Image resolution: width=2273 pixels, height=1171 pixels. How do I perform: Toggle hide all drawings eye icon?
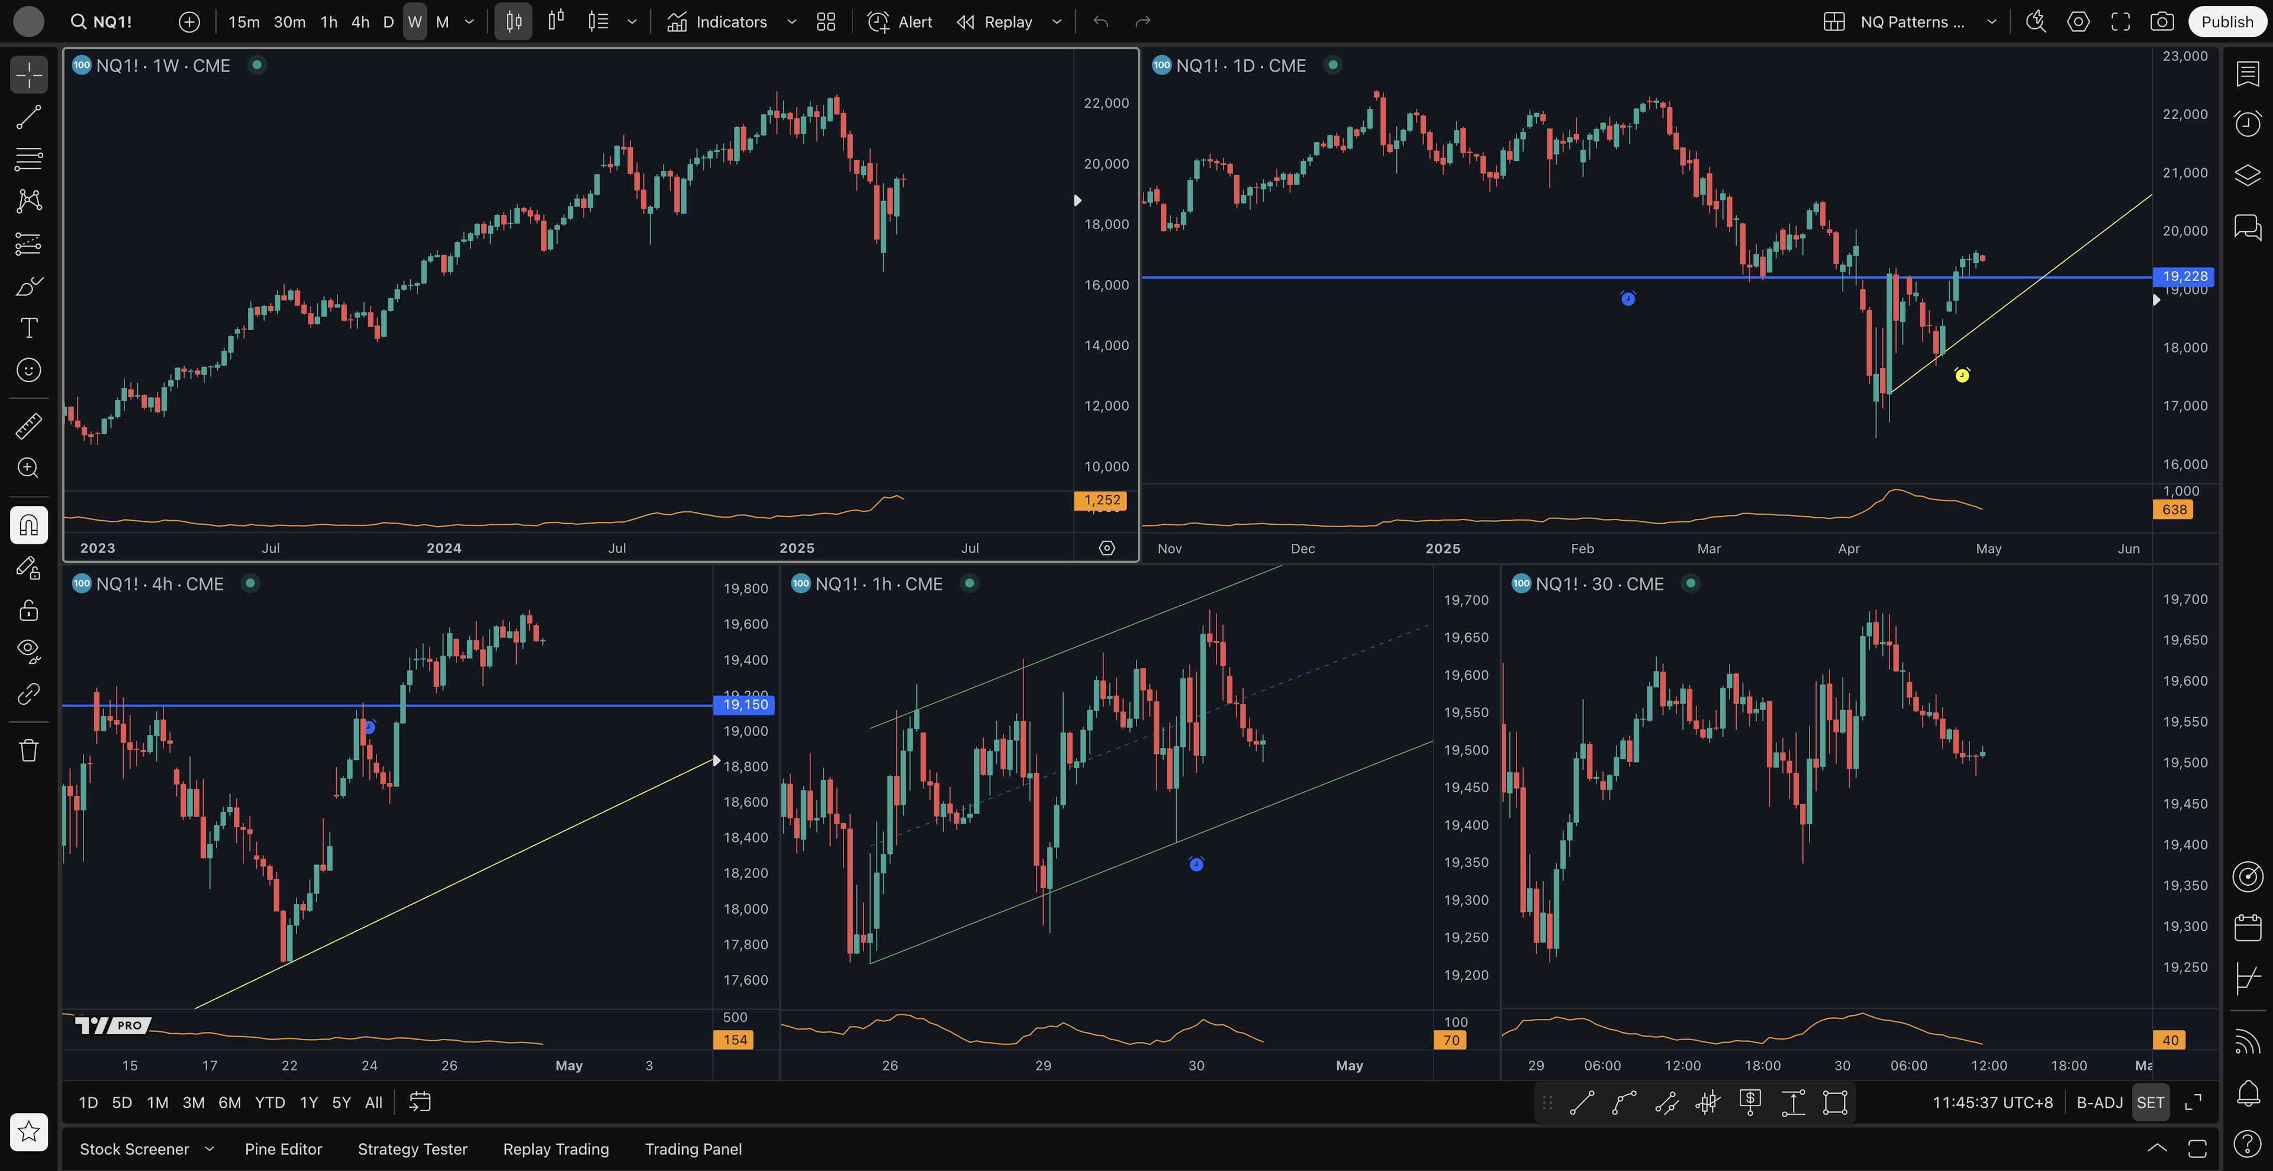28,651
